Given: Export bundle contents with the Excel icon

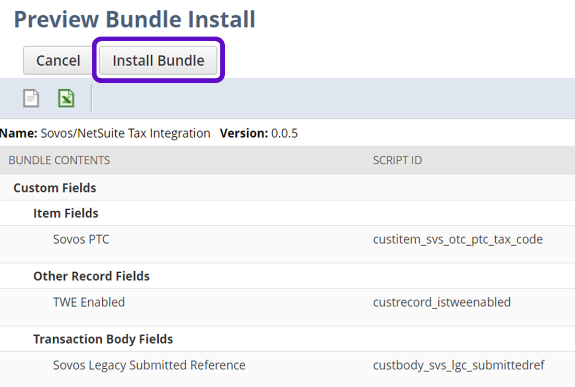Looking at the screenshot, I should (66, 98).
